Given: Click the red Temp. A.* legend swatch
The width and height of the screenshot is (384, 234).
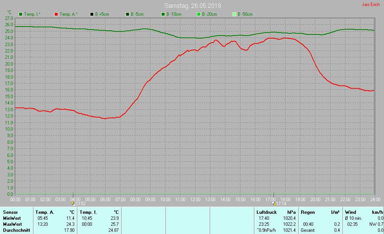Looking at the screenshot, I should tap(56, 14).
